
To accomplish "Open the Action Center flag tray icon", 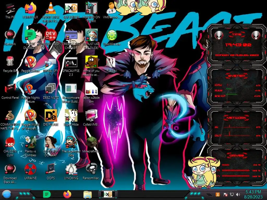I will tap(225, 194).
